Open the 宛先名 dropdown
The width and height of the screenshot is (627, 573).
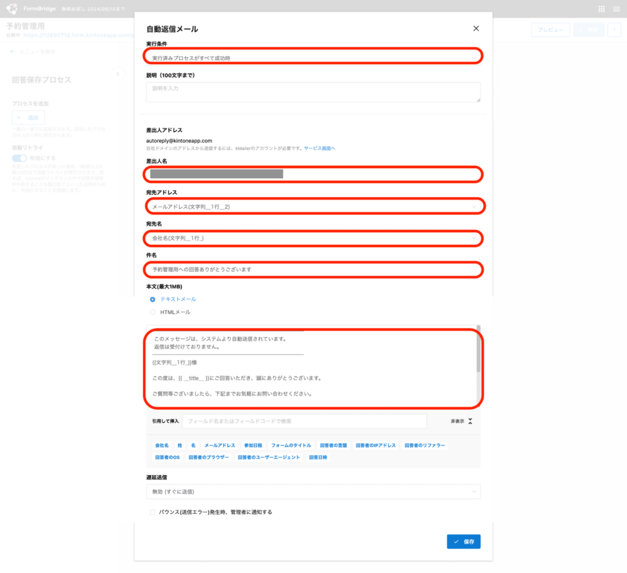coord(313,238)
